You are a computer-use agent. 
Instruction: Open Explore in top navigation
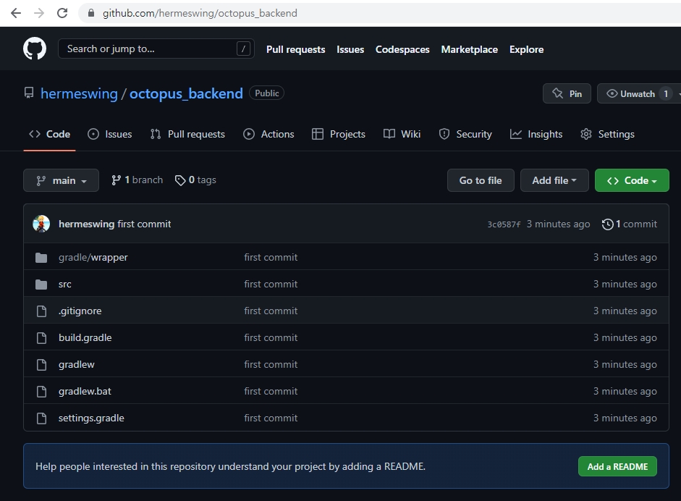(x=526, y=49)
